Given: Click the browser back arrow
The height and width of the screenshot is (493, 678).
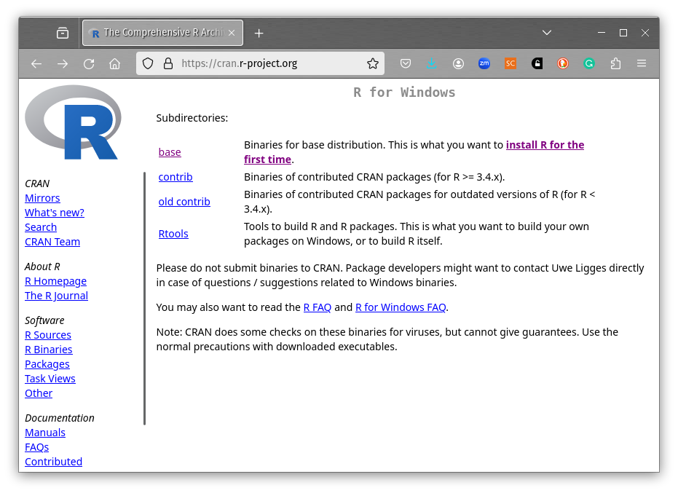Looking at the screenshot, I should [36, 64].
